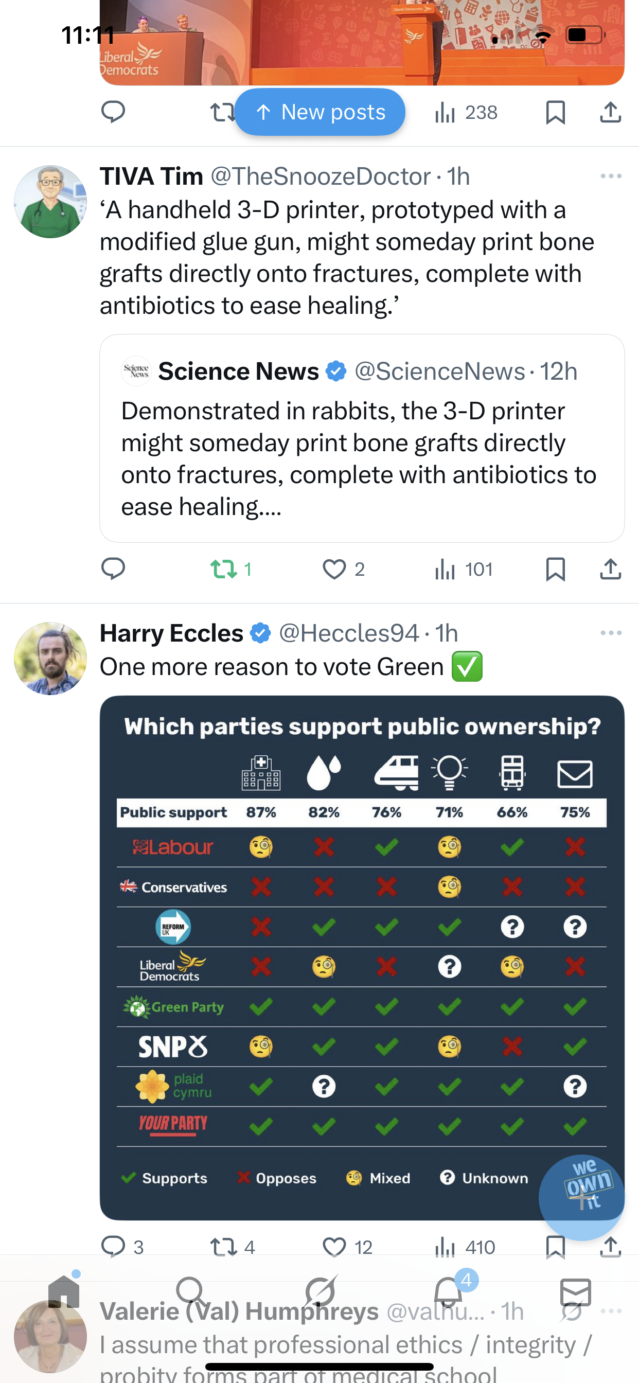Bookmark TIVA Tim's post
Image resolution: width=639 pixels, height=1383 pixels.
point(555,569)
